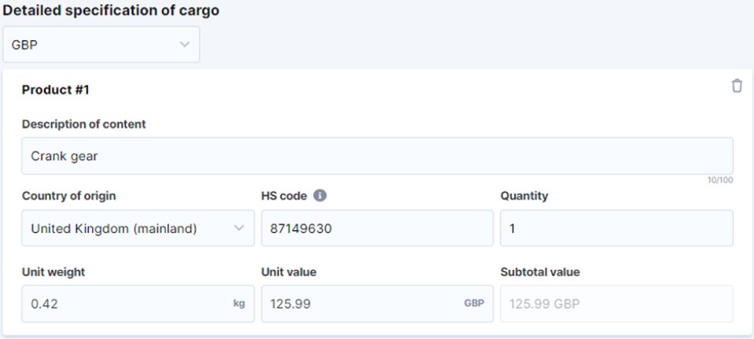This screenshot has width=754, height=339.
Task: Select the kg unit suffix
Action: 239,304
